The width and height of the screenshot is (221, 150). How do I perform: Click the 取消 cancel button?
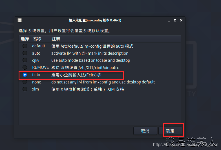[x=145, y=131]
